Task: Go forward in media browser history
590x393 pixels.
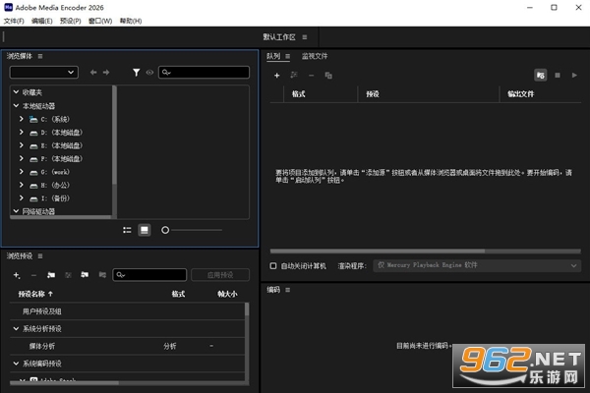Action: tap(106, 72)
